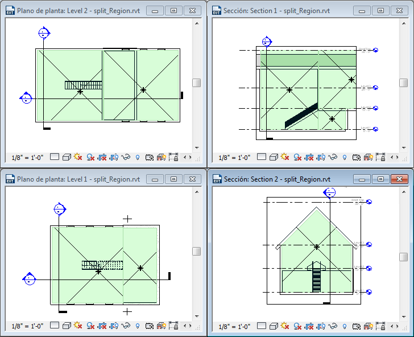414x337 pixels.
Task: Toggle Sun Path icon in Section 2 view
Action: 285,326
